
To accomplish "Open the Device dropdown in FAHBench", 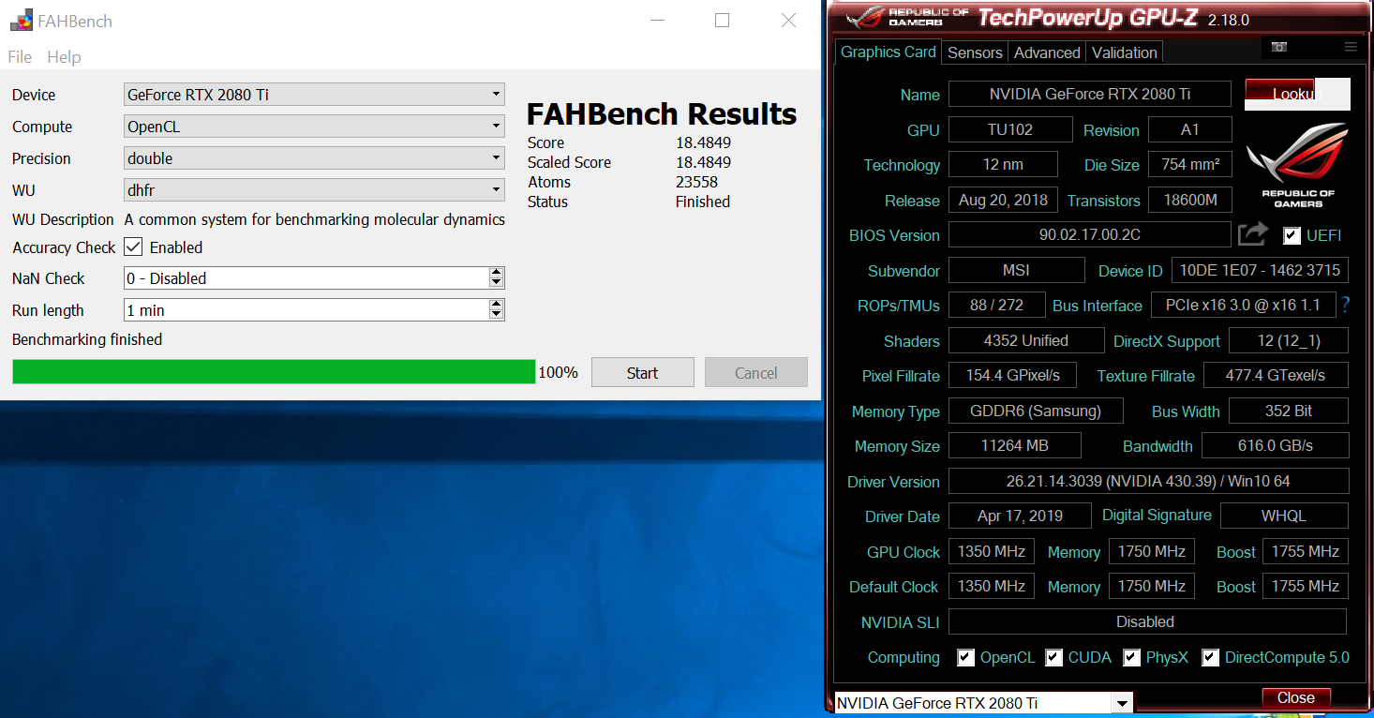I will 314,94.
